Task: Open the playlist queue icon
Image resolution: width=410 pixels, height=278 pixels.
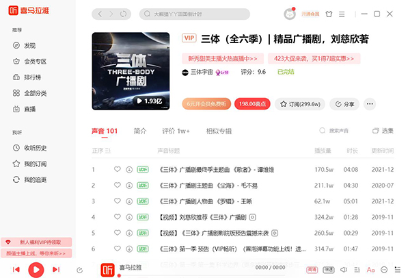Action: (398, 270)
